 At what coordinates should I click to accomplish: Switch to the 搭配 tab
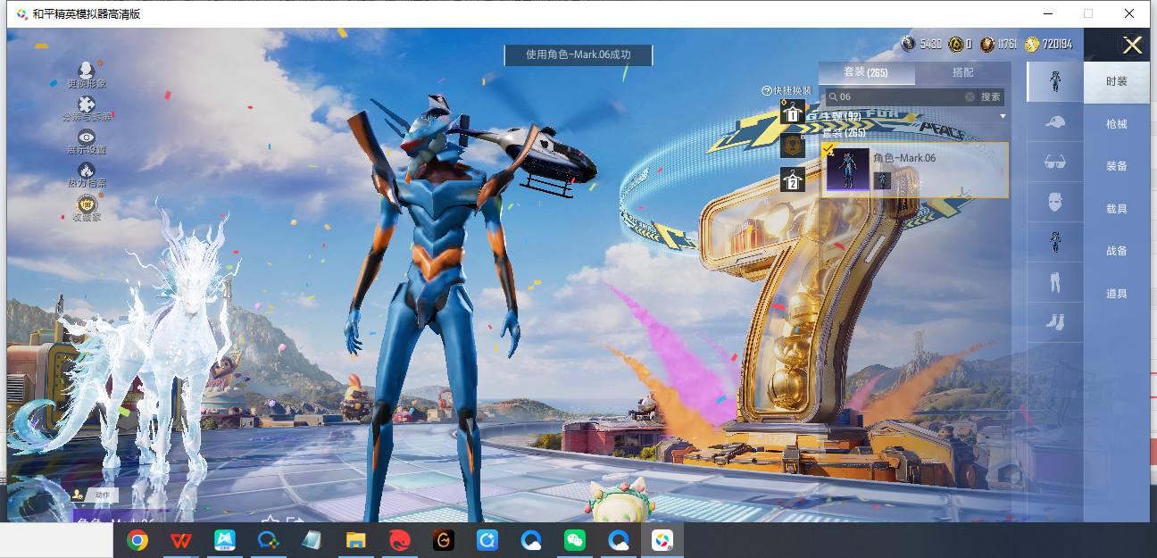(x=962, y=72)
